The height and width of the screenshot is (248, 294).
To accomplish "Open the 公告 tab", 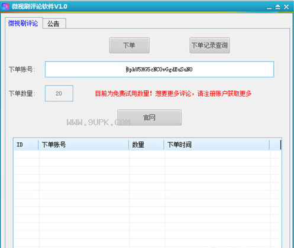I will (x=54, y=24).
